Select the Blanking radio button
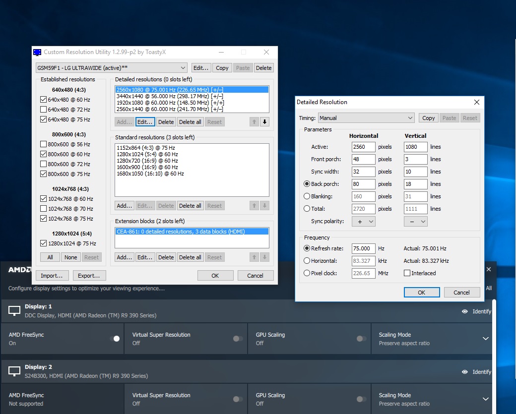 [307, 196]
